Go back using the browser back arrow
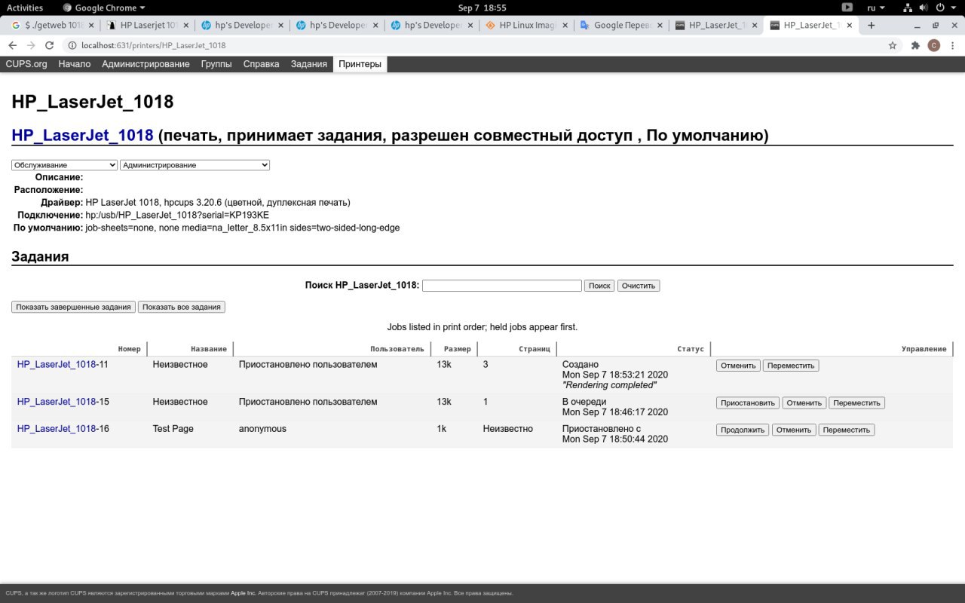Viewport: 965px width, 603px height. tap(13, 45)
